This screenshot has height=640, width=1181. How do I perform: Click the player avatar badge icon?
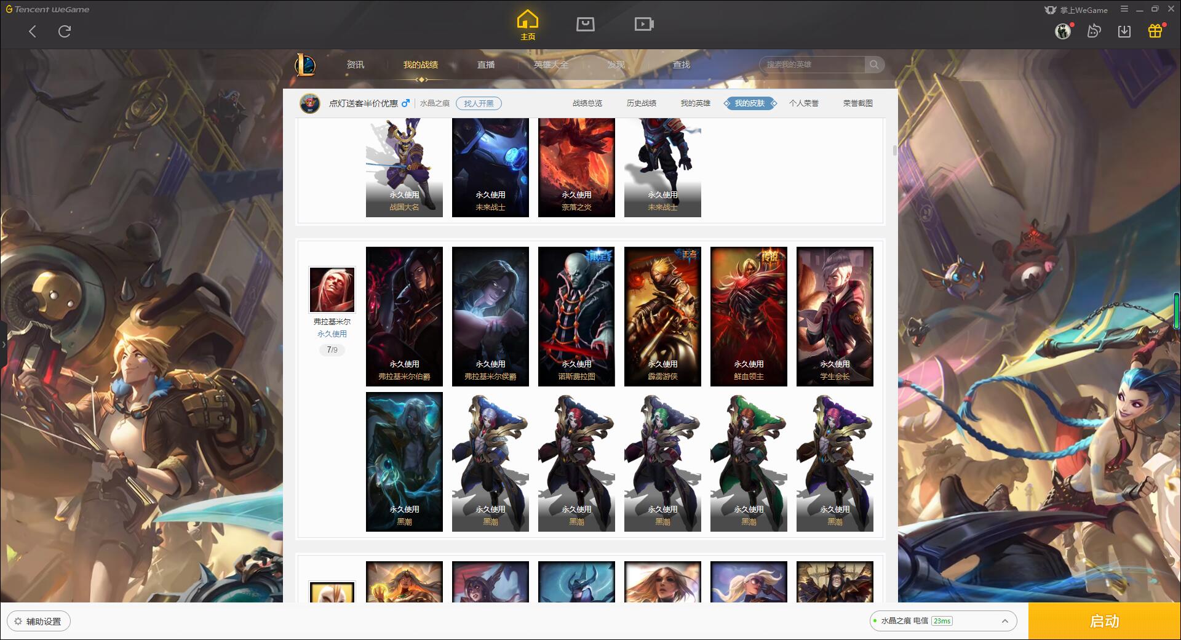pyautogui.click(x=310, y=103)
